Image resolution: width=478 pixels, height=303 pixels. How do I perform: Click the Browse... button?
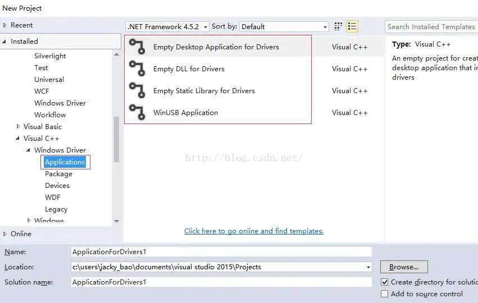(404, 267)
